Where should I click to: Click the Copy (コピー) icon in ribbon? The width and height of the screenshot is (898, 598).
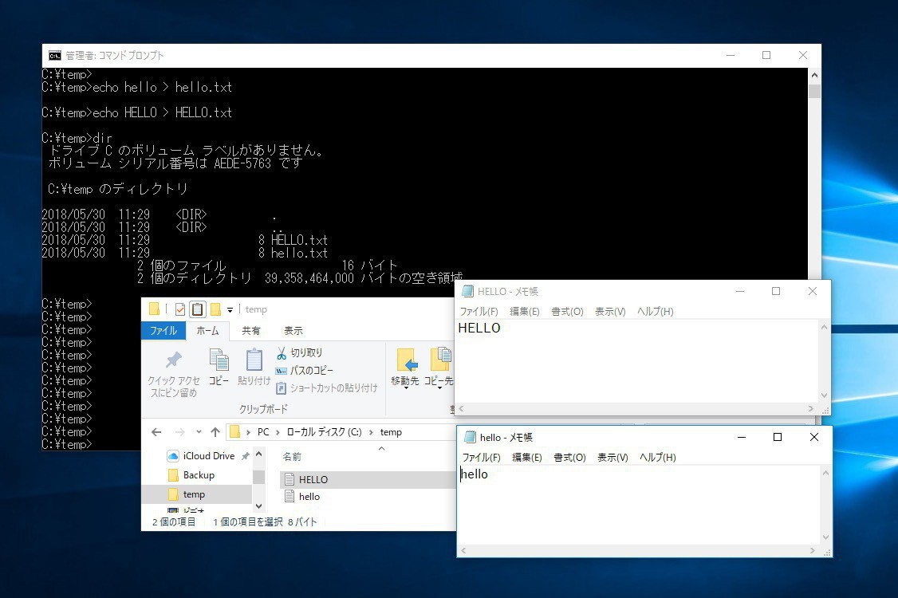tap(219, 361)
